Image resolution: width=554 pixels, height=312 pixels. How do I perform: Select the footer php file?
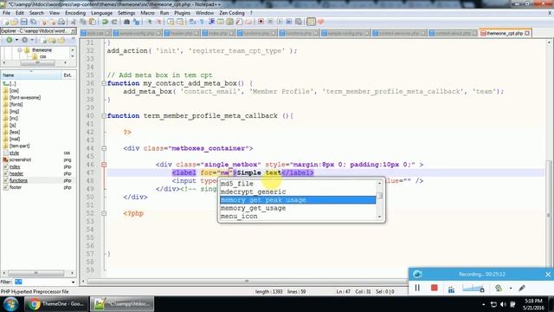16,187
